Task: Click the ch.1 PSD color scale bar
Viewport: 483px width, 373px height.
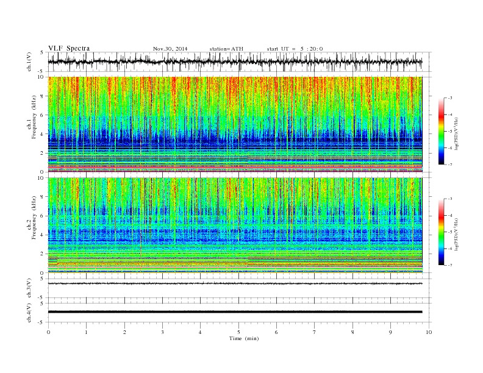Action: [x=441, y=131]
